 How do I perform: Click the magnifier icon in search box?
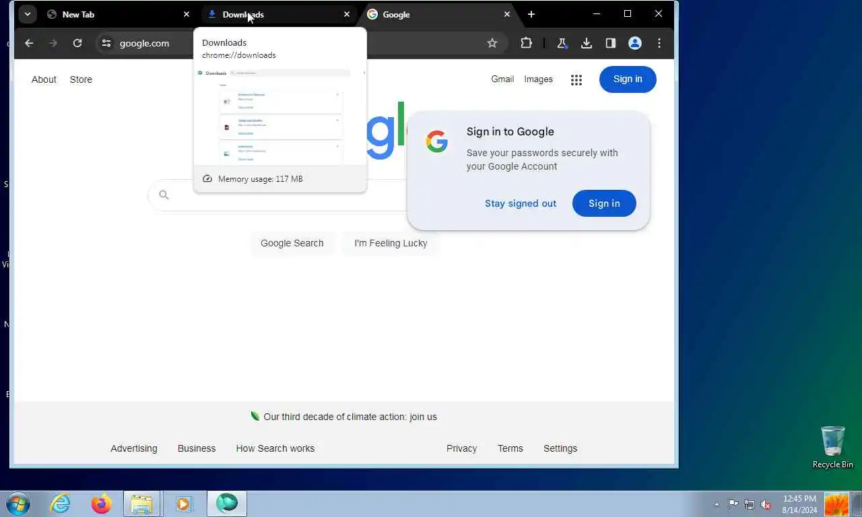[164, 195]
